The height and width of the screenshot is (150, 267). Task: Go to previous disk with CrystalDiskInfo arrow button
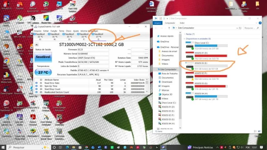click(36, 45)
